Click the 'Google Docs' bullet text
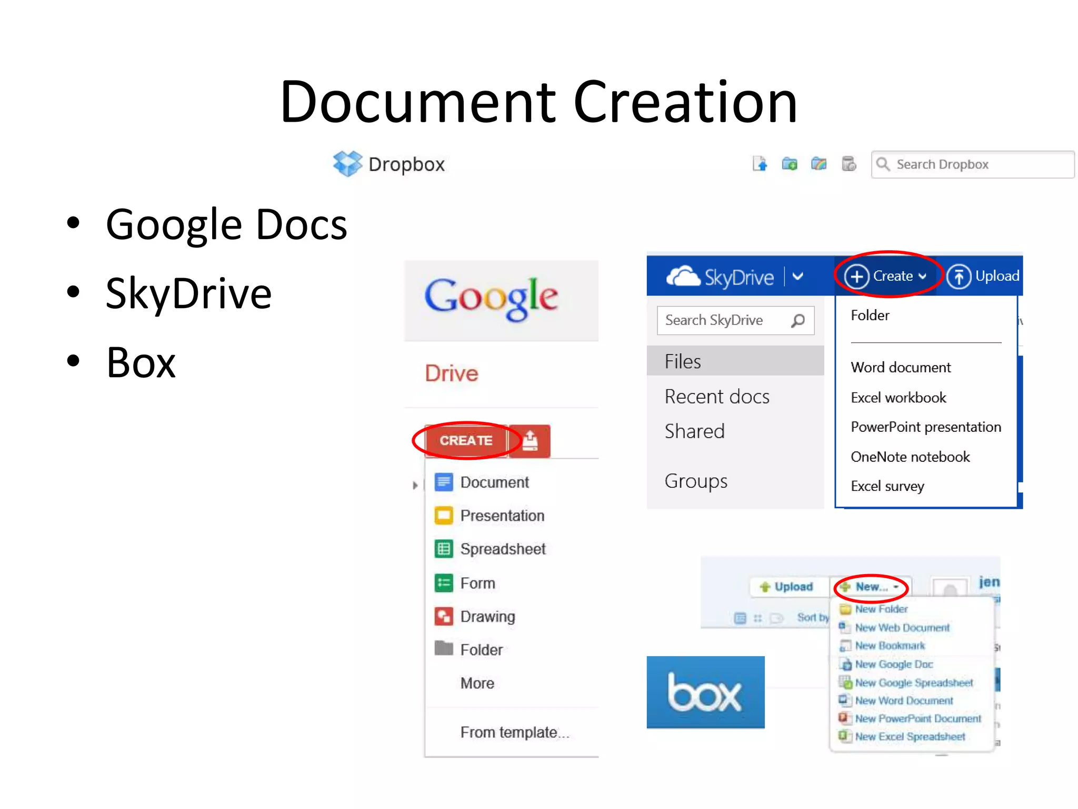The width and height of the screenshot is (1078, 809). 226,225
